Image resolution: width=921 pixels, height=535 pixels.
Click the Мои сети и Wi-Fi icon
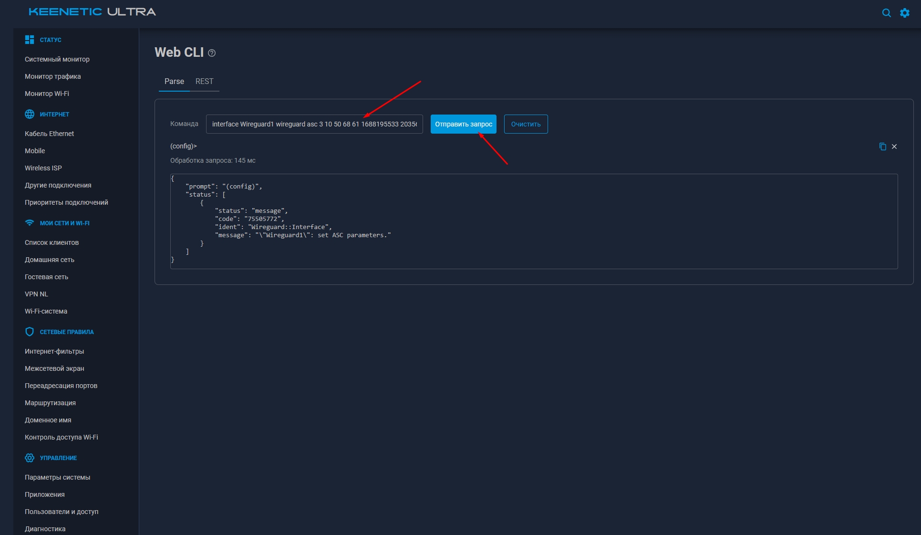[30, 222]
